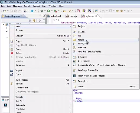Click the yellow Last Edit Location arrow
This screenshot has height=113, width=140.
pos(117,11)
